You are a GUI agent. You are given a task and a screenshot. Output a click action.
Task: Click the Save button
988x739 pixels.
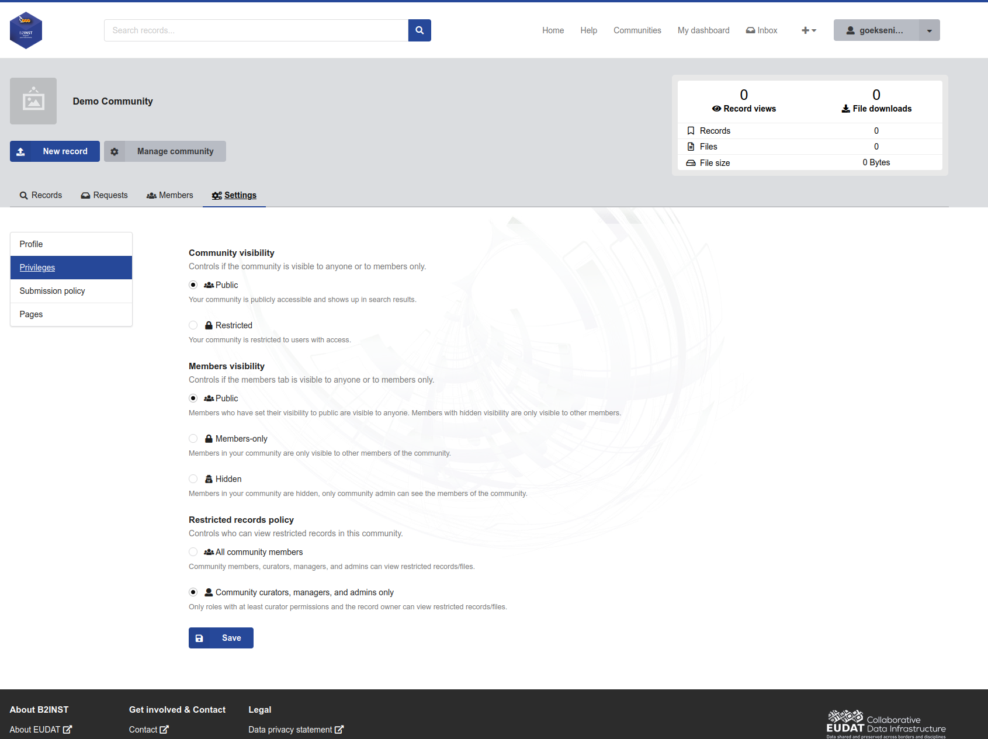tap(221, 638)
